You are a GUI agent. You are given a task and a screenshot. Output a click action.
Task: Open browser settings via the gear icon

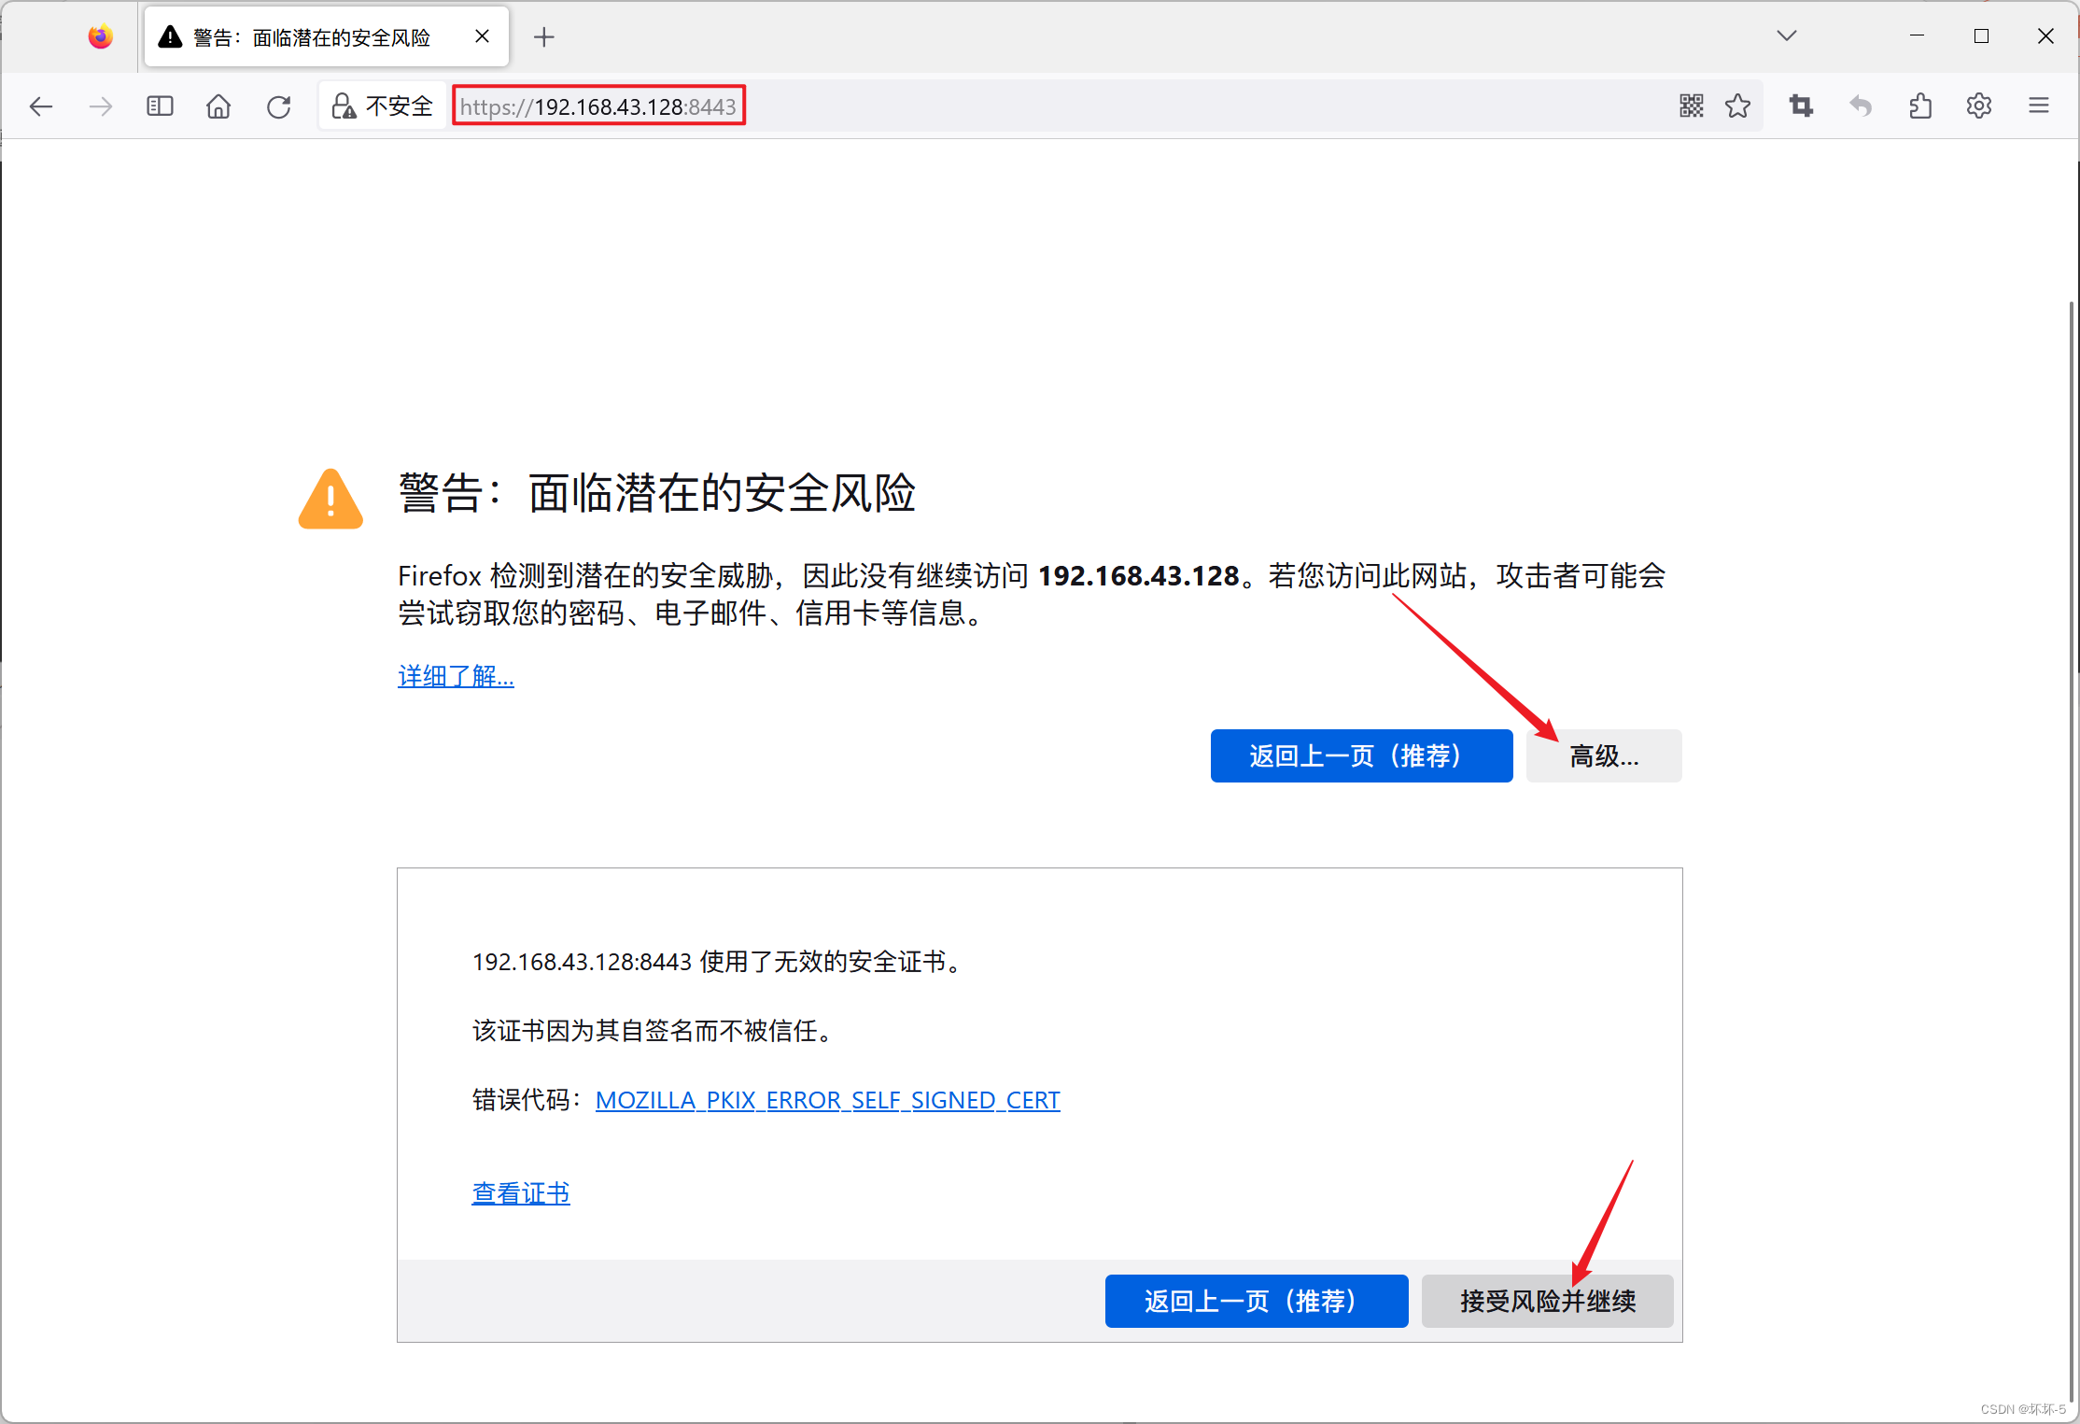1978,106
